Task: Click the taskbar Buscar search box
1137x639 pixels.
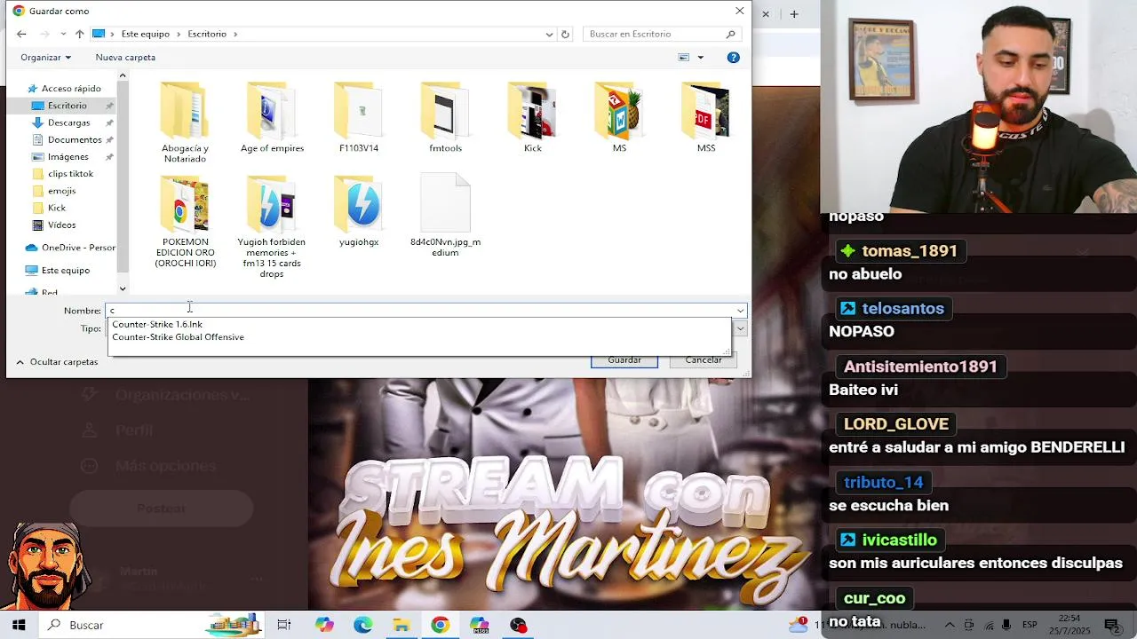Action: click(153, 625)
